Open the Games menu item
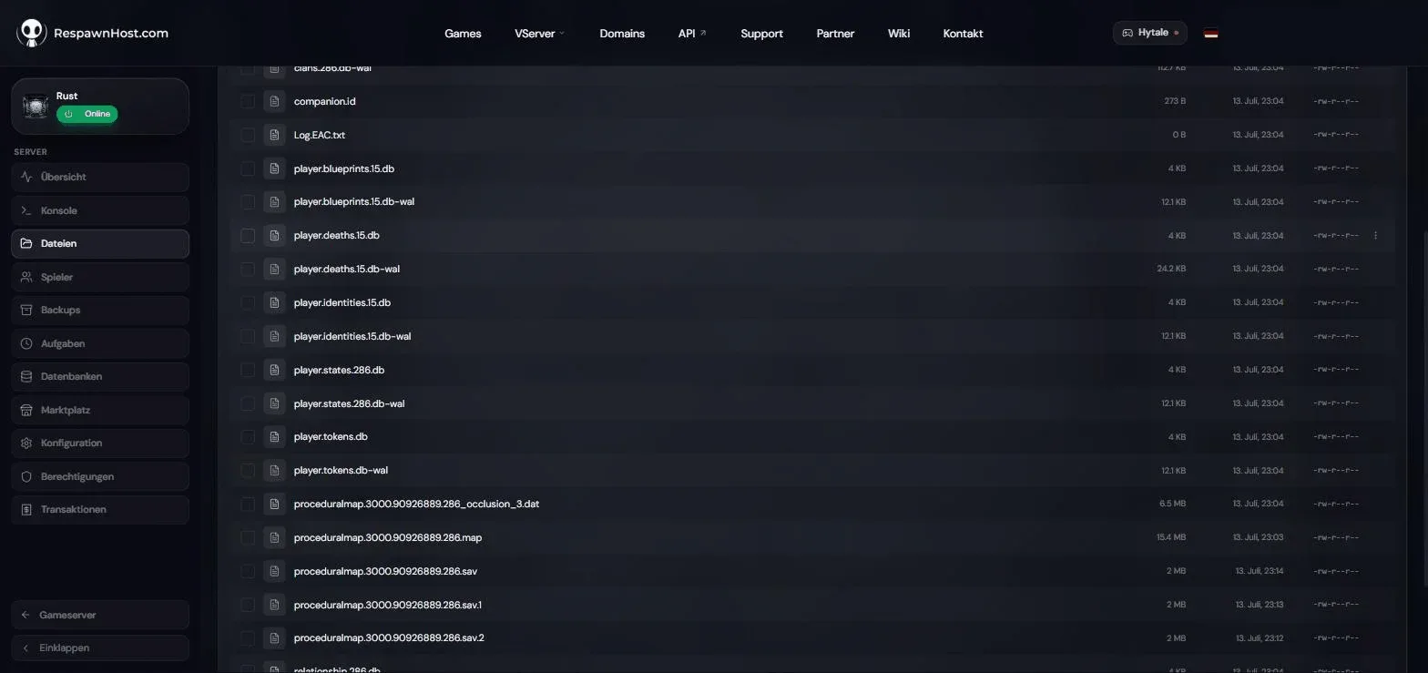The height and width of the screenshot is (673, 1428). (463, 34)
